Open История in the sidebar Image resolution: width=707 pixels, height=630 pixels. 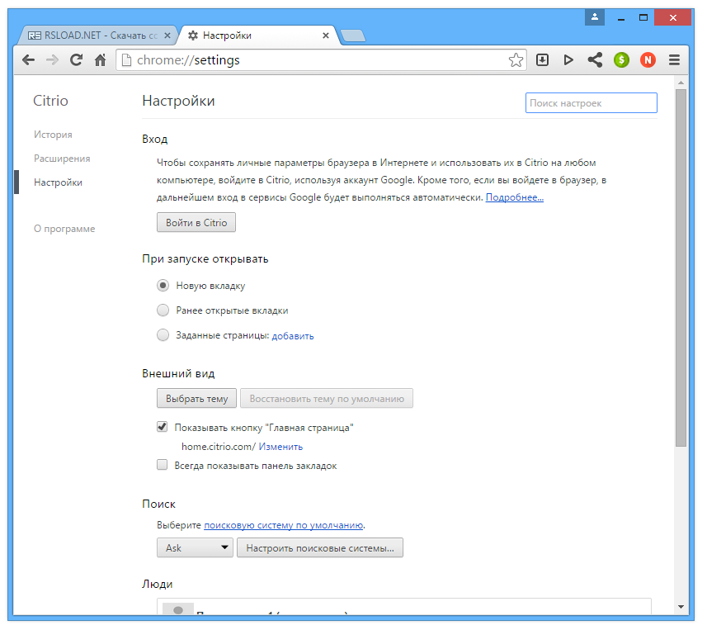coord(53,135)
